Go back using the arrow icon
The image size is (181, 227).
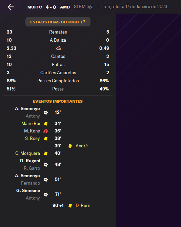coord(11,7)
